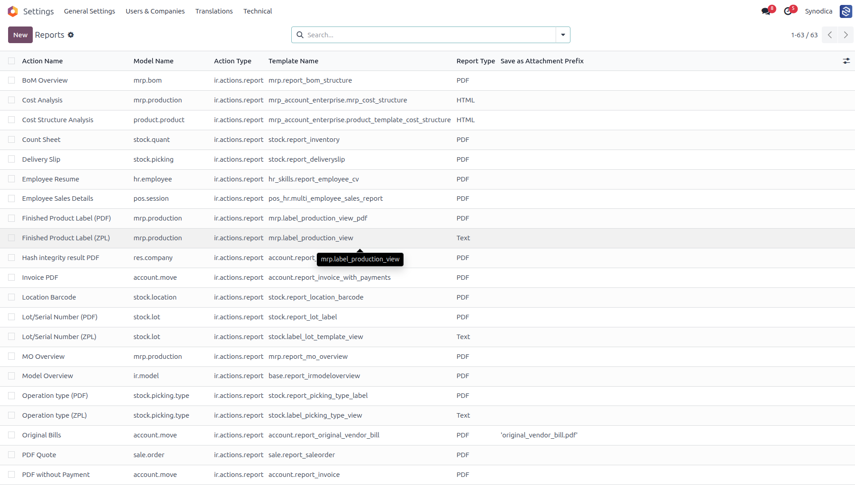Open the Odoo home apps icon
The width and height of the screenshot is (855, 485).
coord(13,11)
